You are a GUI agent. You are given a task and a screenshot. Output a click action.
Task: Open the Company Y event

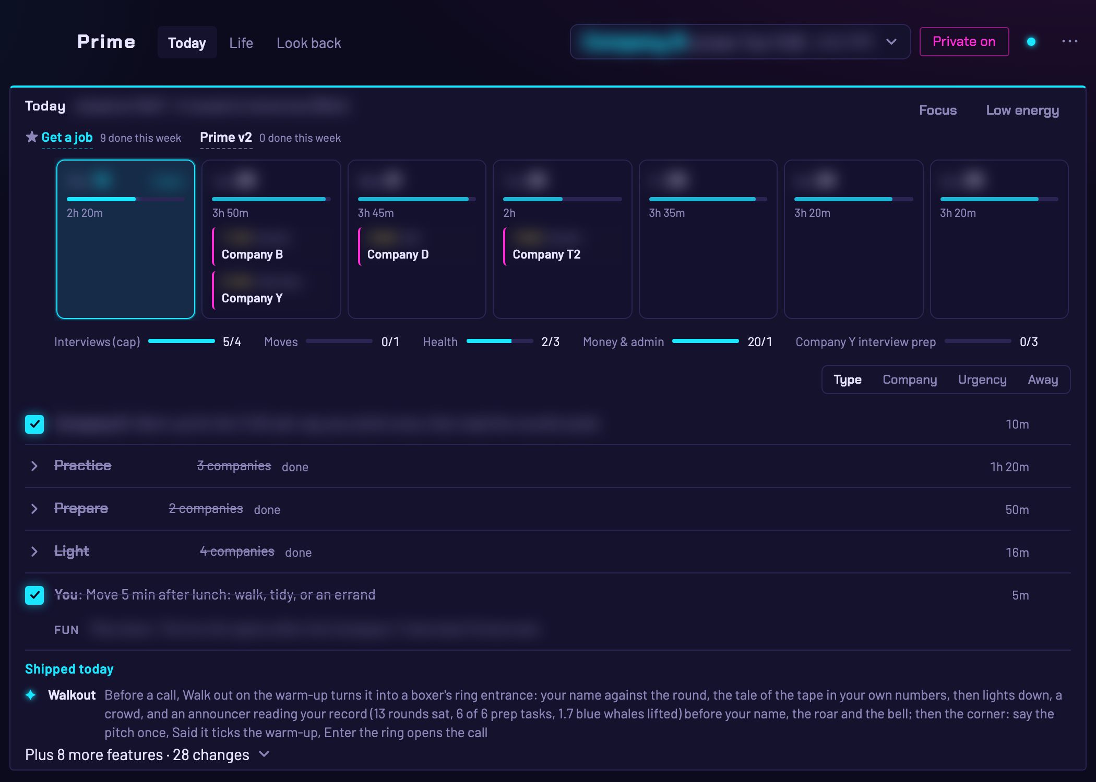271,290
